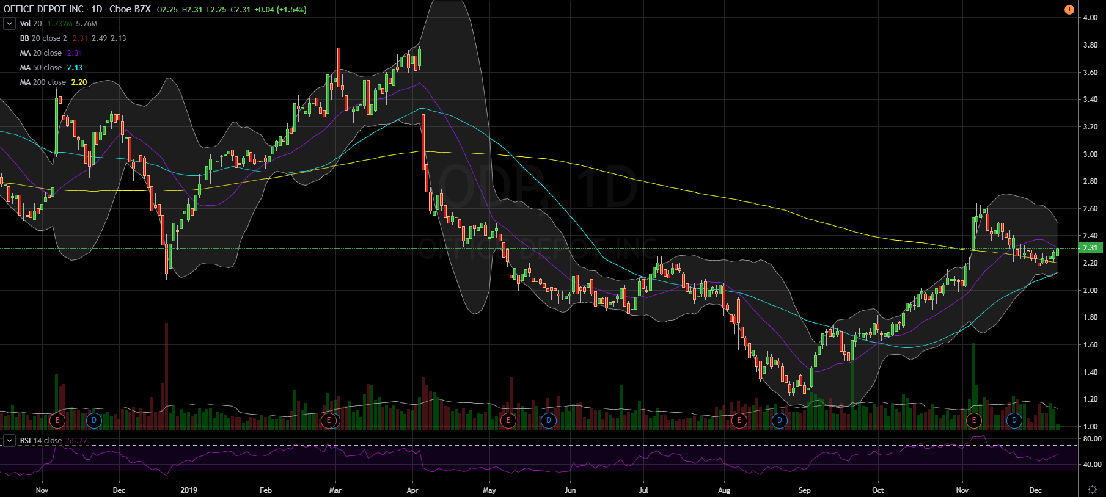Image resolution: width=1106 pixels, height=497 pixels.
Task: Click the green 2.31 current price label
Action: [1090, 248]
